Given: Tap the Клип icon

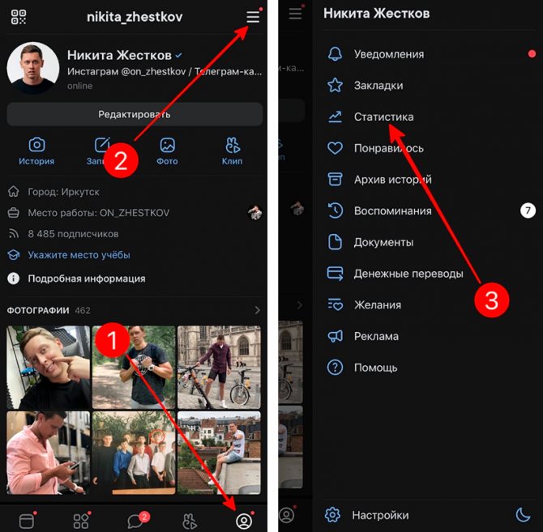Looking at the screenshot, I should pos(233,145).
